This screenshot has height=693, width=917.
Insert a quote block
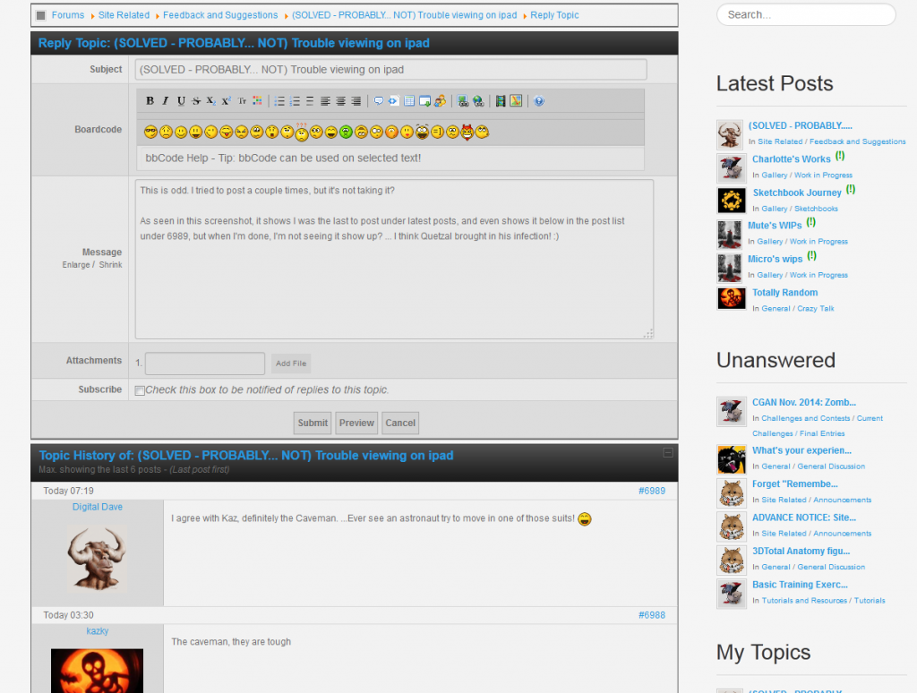tap(379, 101)
